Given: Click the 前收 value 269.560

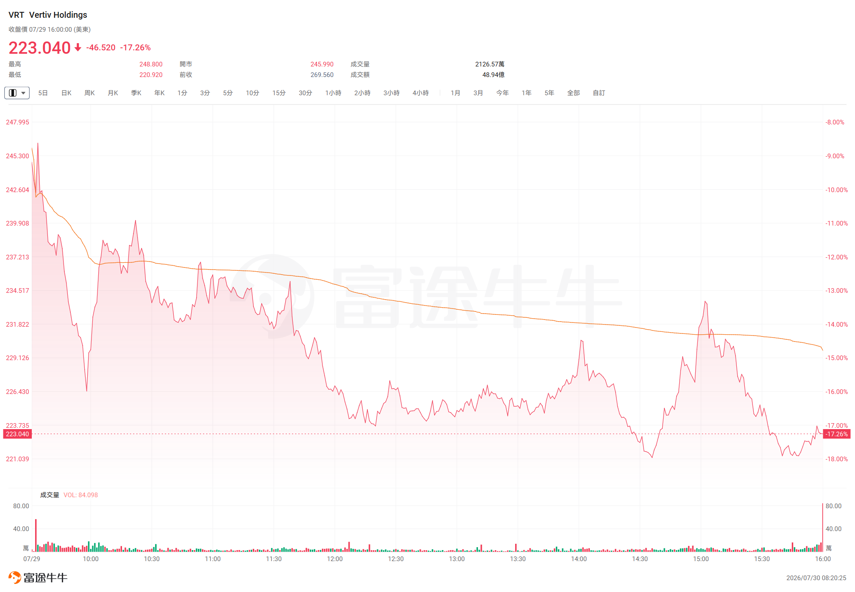Looking at the screenshot, I should coord(322,75).
